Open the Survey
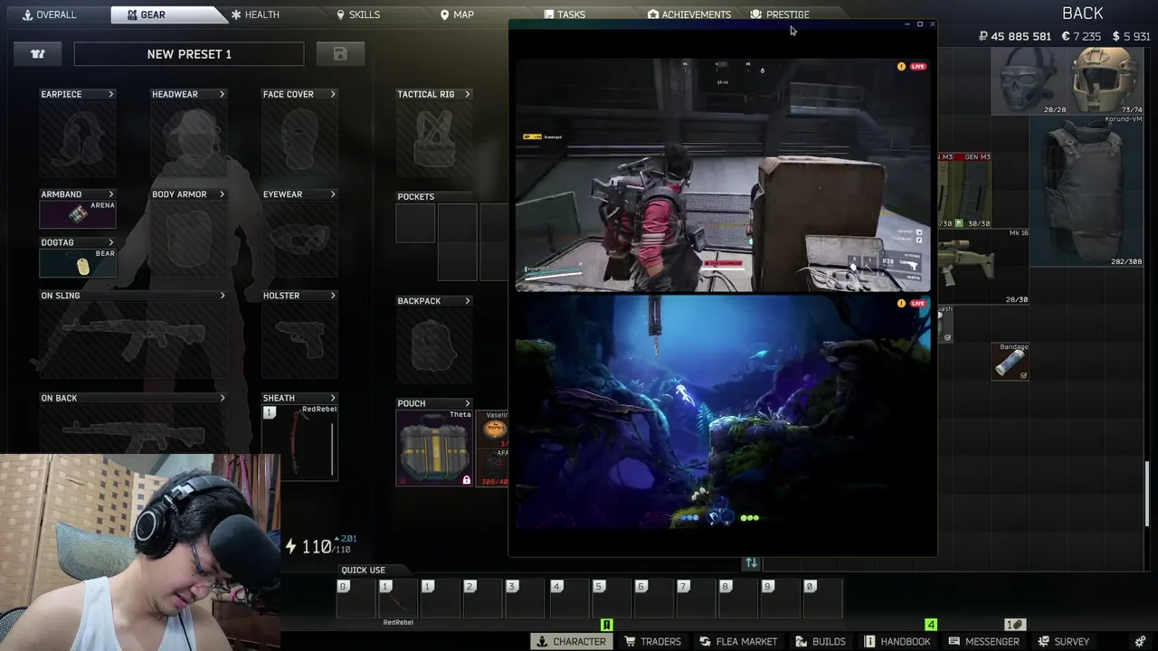This screenshot has width=1158, height=651. pos(1063,641)
